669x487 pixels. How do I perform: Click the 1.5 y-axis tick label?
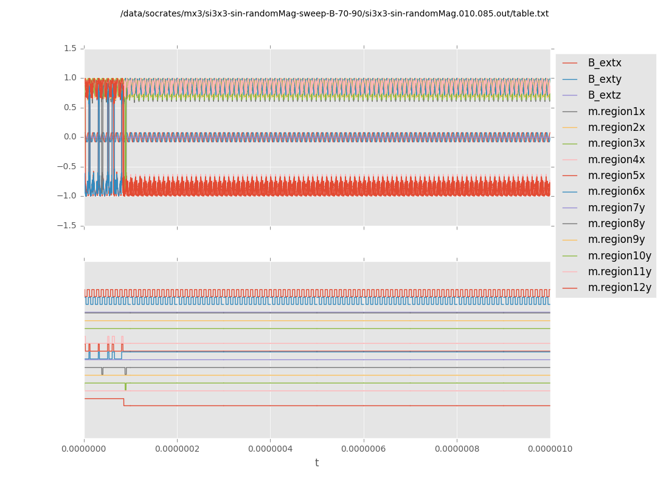tap(70, 48)
